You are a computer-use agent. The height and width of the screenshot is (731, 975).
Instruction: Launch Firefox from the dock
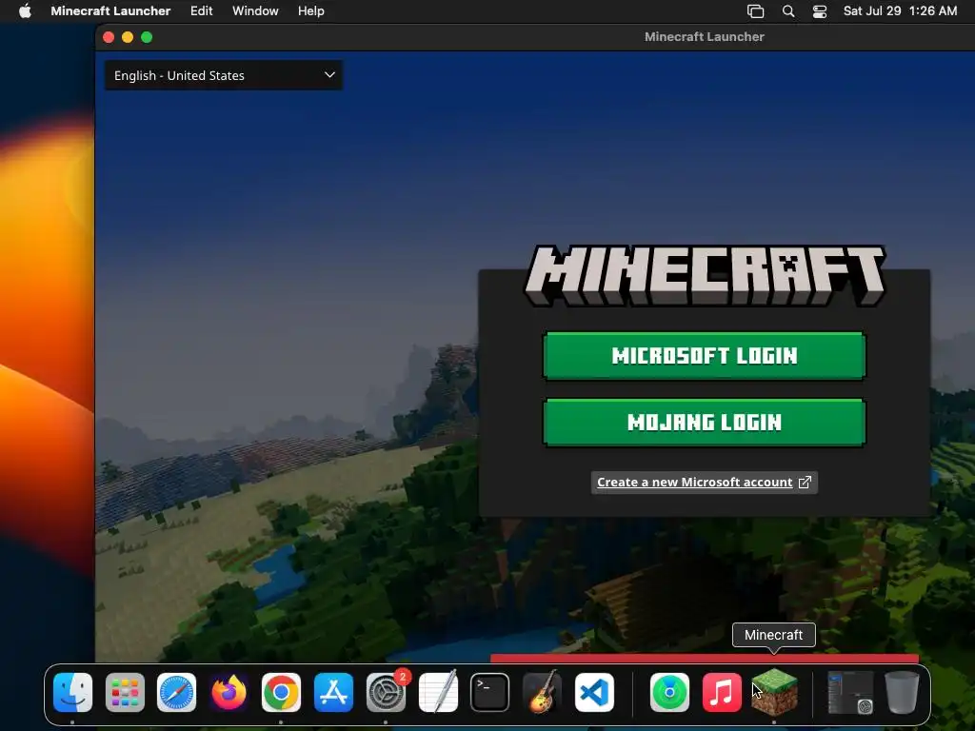click(229, 693)
